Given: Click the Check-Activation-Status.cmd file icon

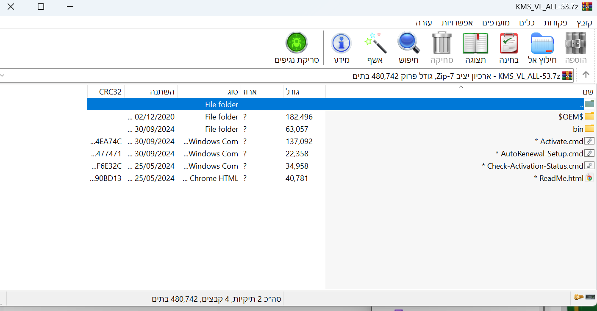Looking at the screenshot, I should click(x=589, y=166).
